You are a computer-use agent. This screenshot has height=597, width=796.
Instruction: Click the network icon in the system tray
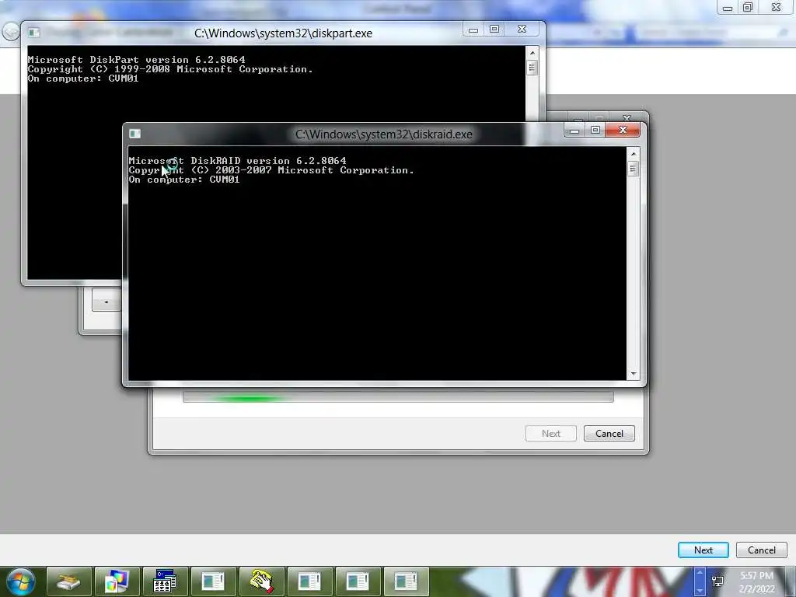(717, 581)
